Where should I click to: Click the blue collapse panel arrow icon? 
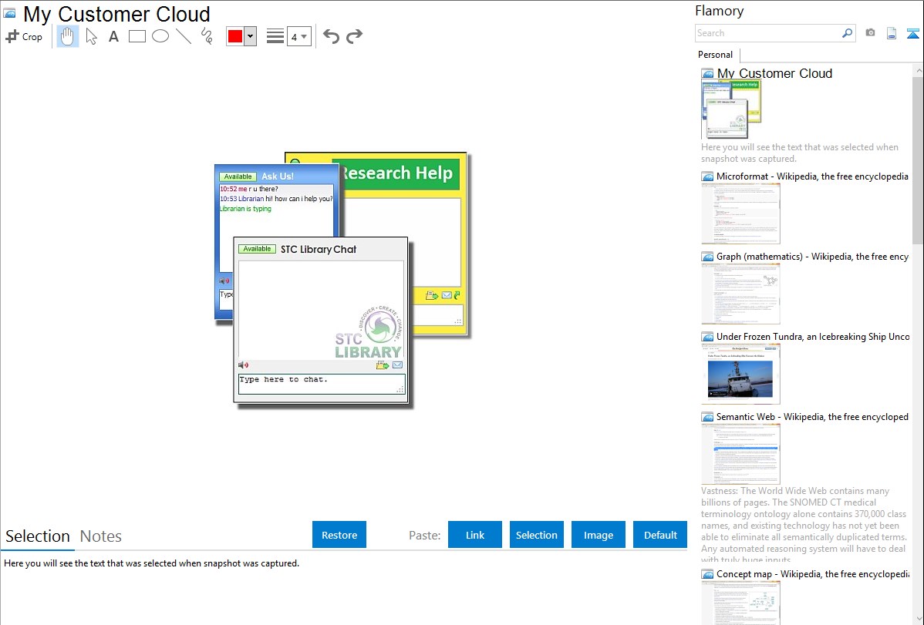913,33
